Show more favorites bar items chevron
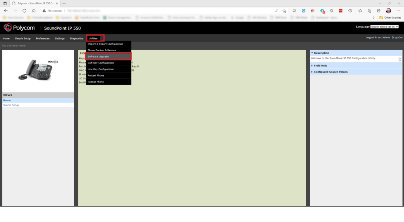The image size is (404, 222). (x=374, y=17)
